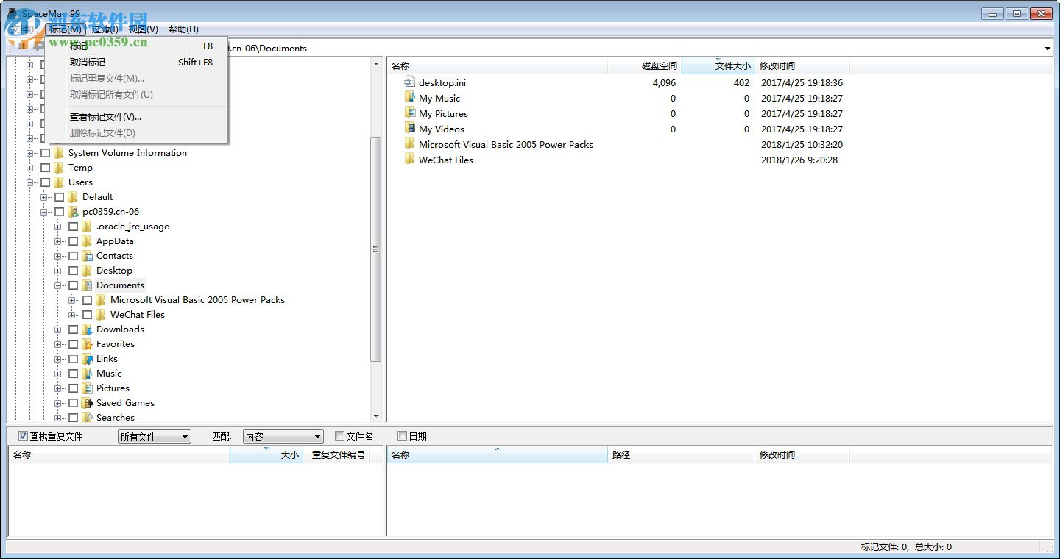This screenshot has height=559, width=1060.
Task: Check the Temp folder checkbox
Action: [x=45, y=168]
